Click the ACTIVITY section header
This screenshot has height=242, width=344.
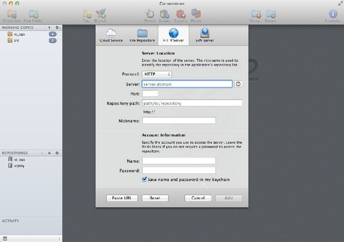pos(10,221)
